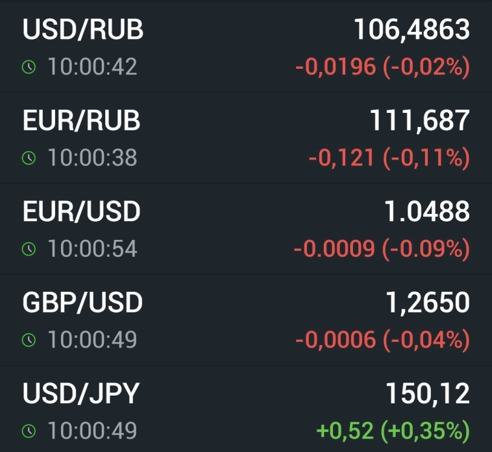
Task: Click the green +0,52 (+0,35%) change
Action: (393, 430)
